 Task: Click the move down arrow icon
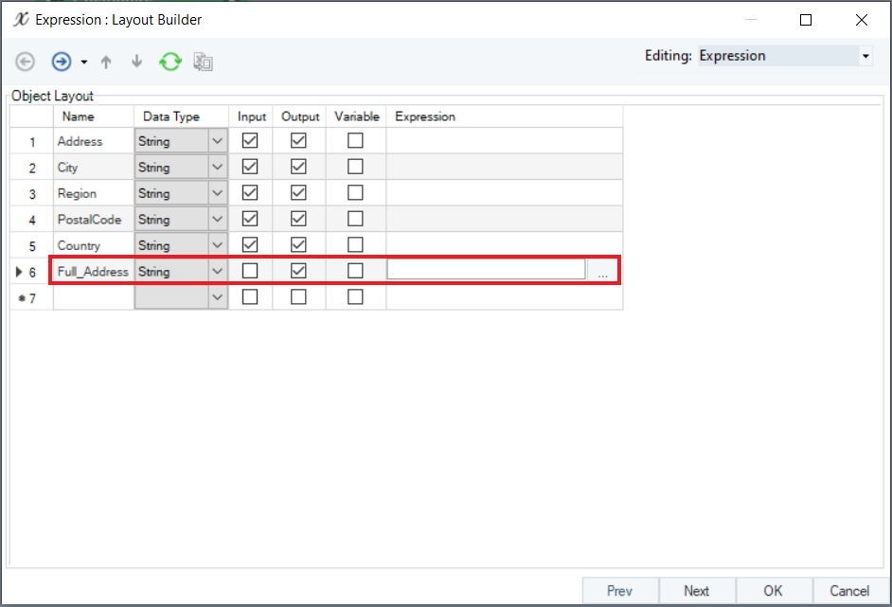click(x=136, y=62)
